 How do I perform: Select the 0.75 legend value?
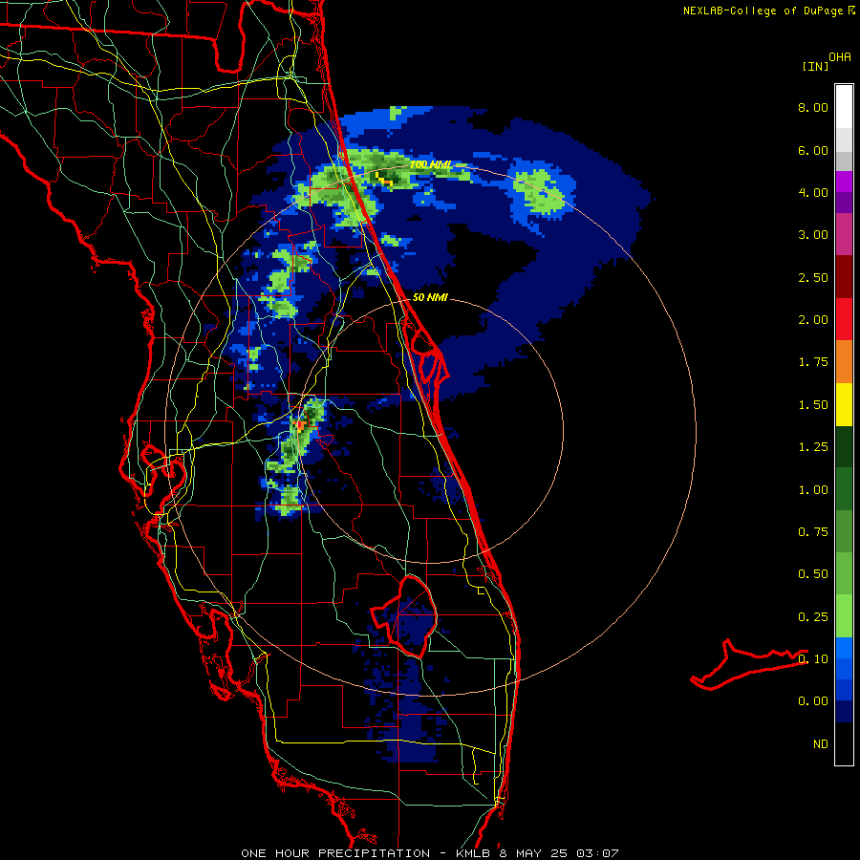[813, 532]
